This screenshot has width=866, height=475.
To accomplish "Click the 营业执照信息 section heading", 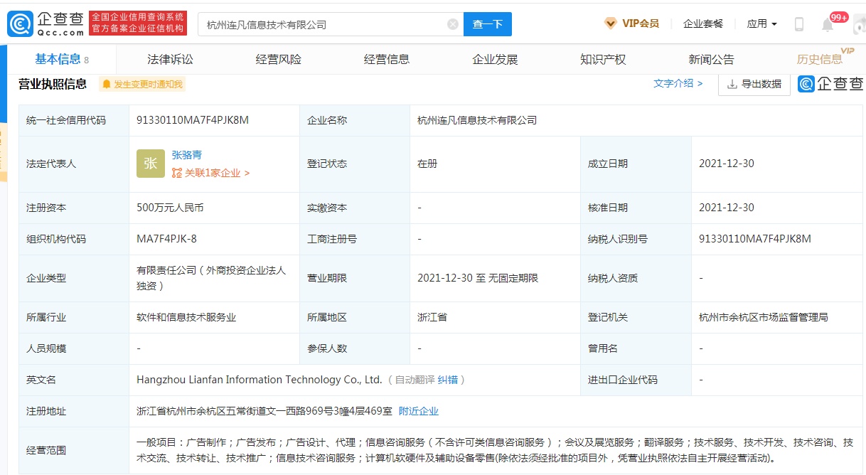I will (x=53, y=84).
